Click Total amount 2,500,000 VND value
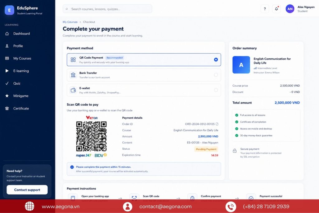Image resolution: width=319 pixels, height=213 pixels. 287,103
